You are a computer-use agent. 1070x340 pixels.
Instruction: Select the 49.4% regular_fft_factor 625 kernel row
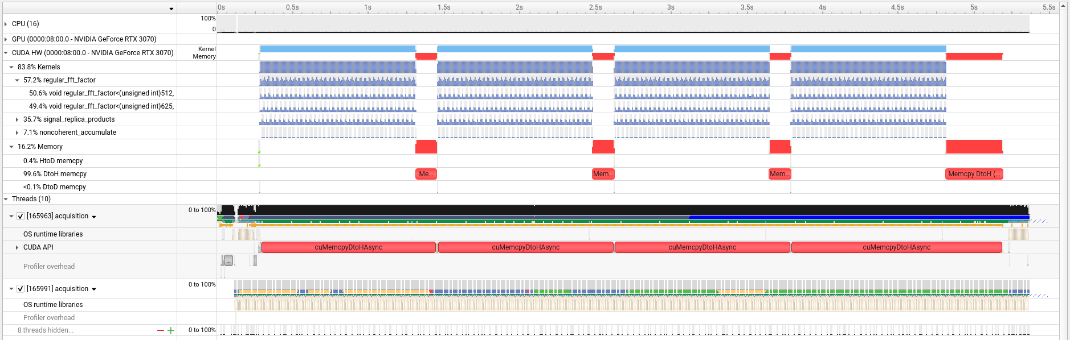[101, 106]
